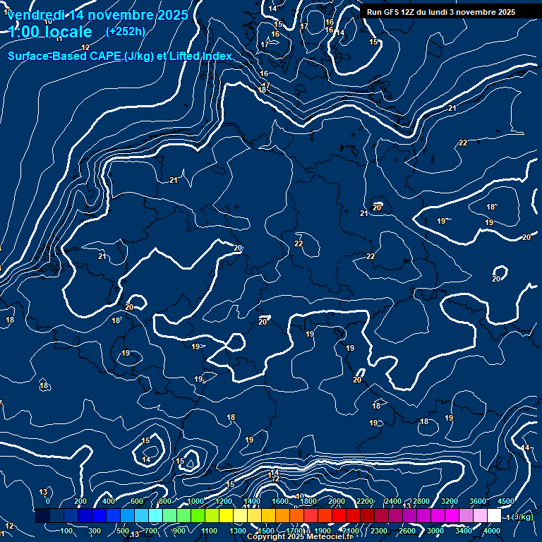Click the legend value '3600'
This screenshot has width=542, height=542.
[x=478, y=501]
